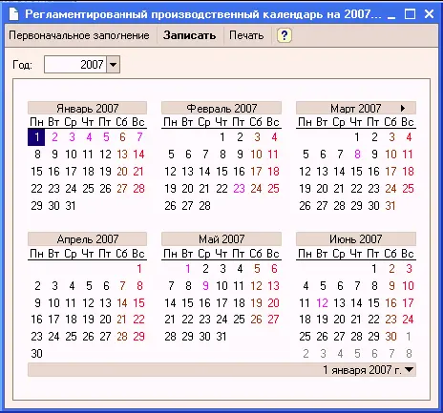Click the Год year input field
This screenshot has width=443, height=413.
click(x=75, y=65)
